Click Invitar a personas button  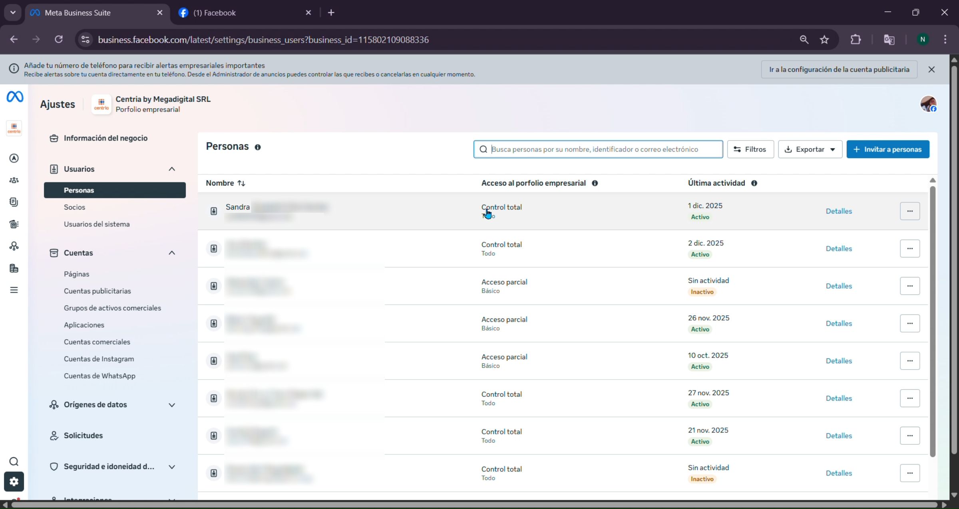point(887,149)
